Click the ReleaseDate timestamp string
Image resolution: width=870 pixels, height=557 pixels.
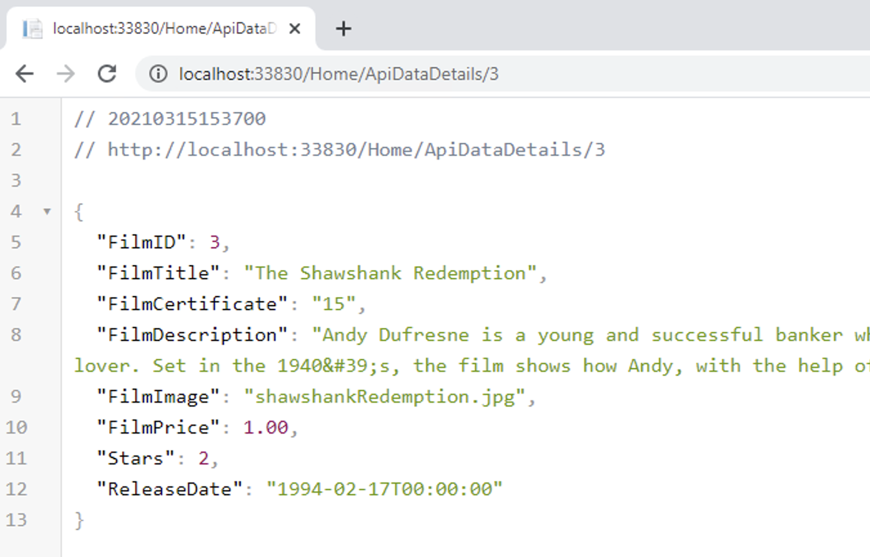(x=386, y=489)
